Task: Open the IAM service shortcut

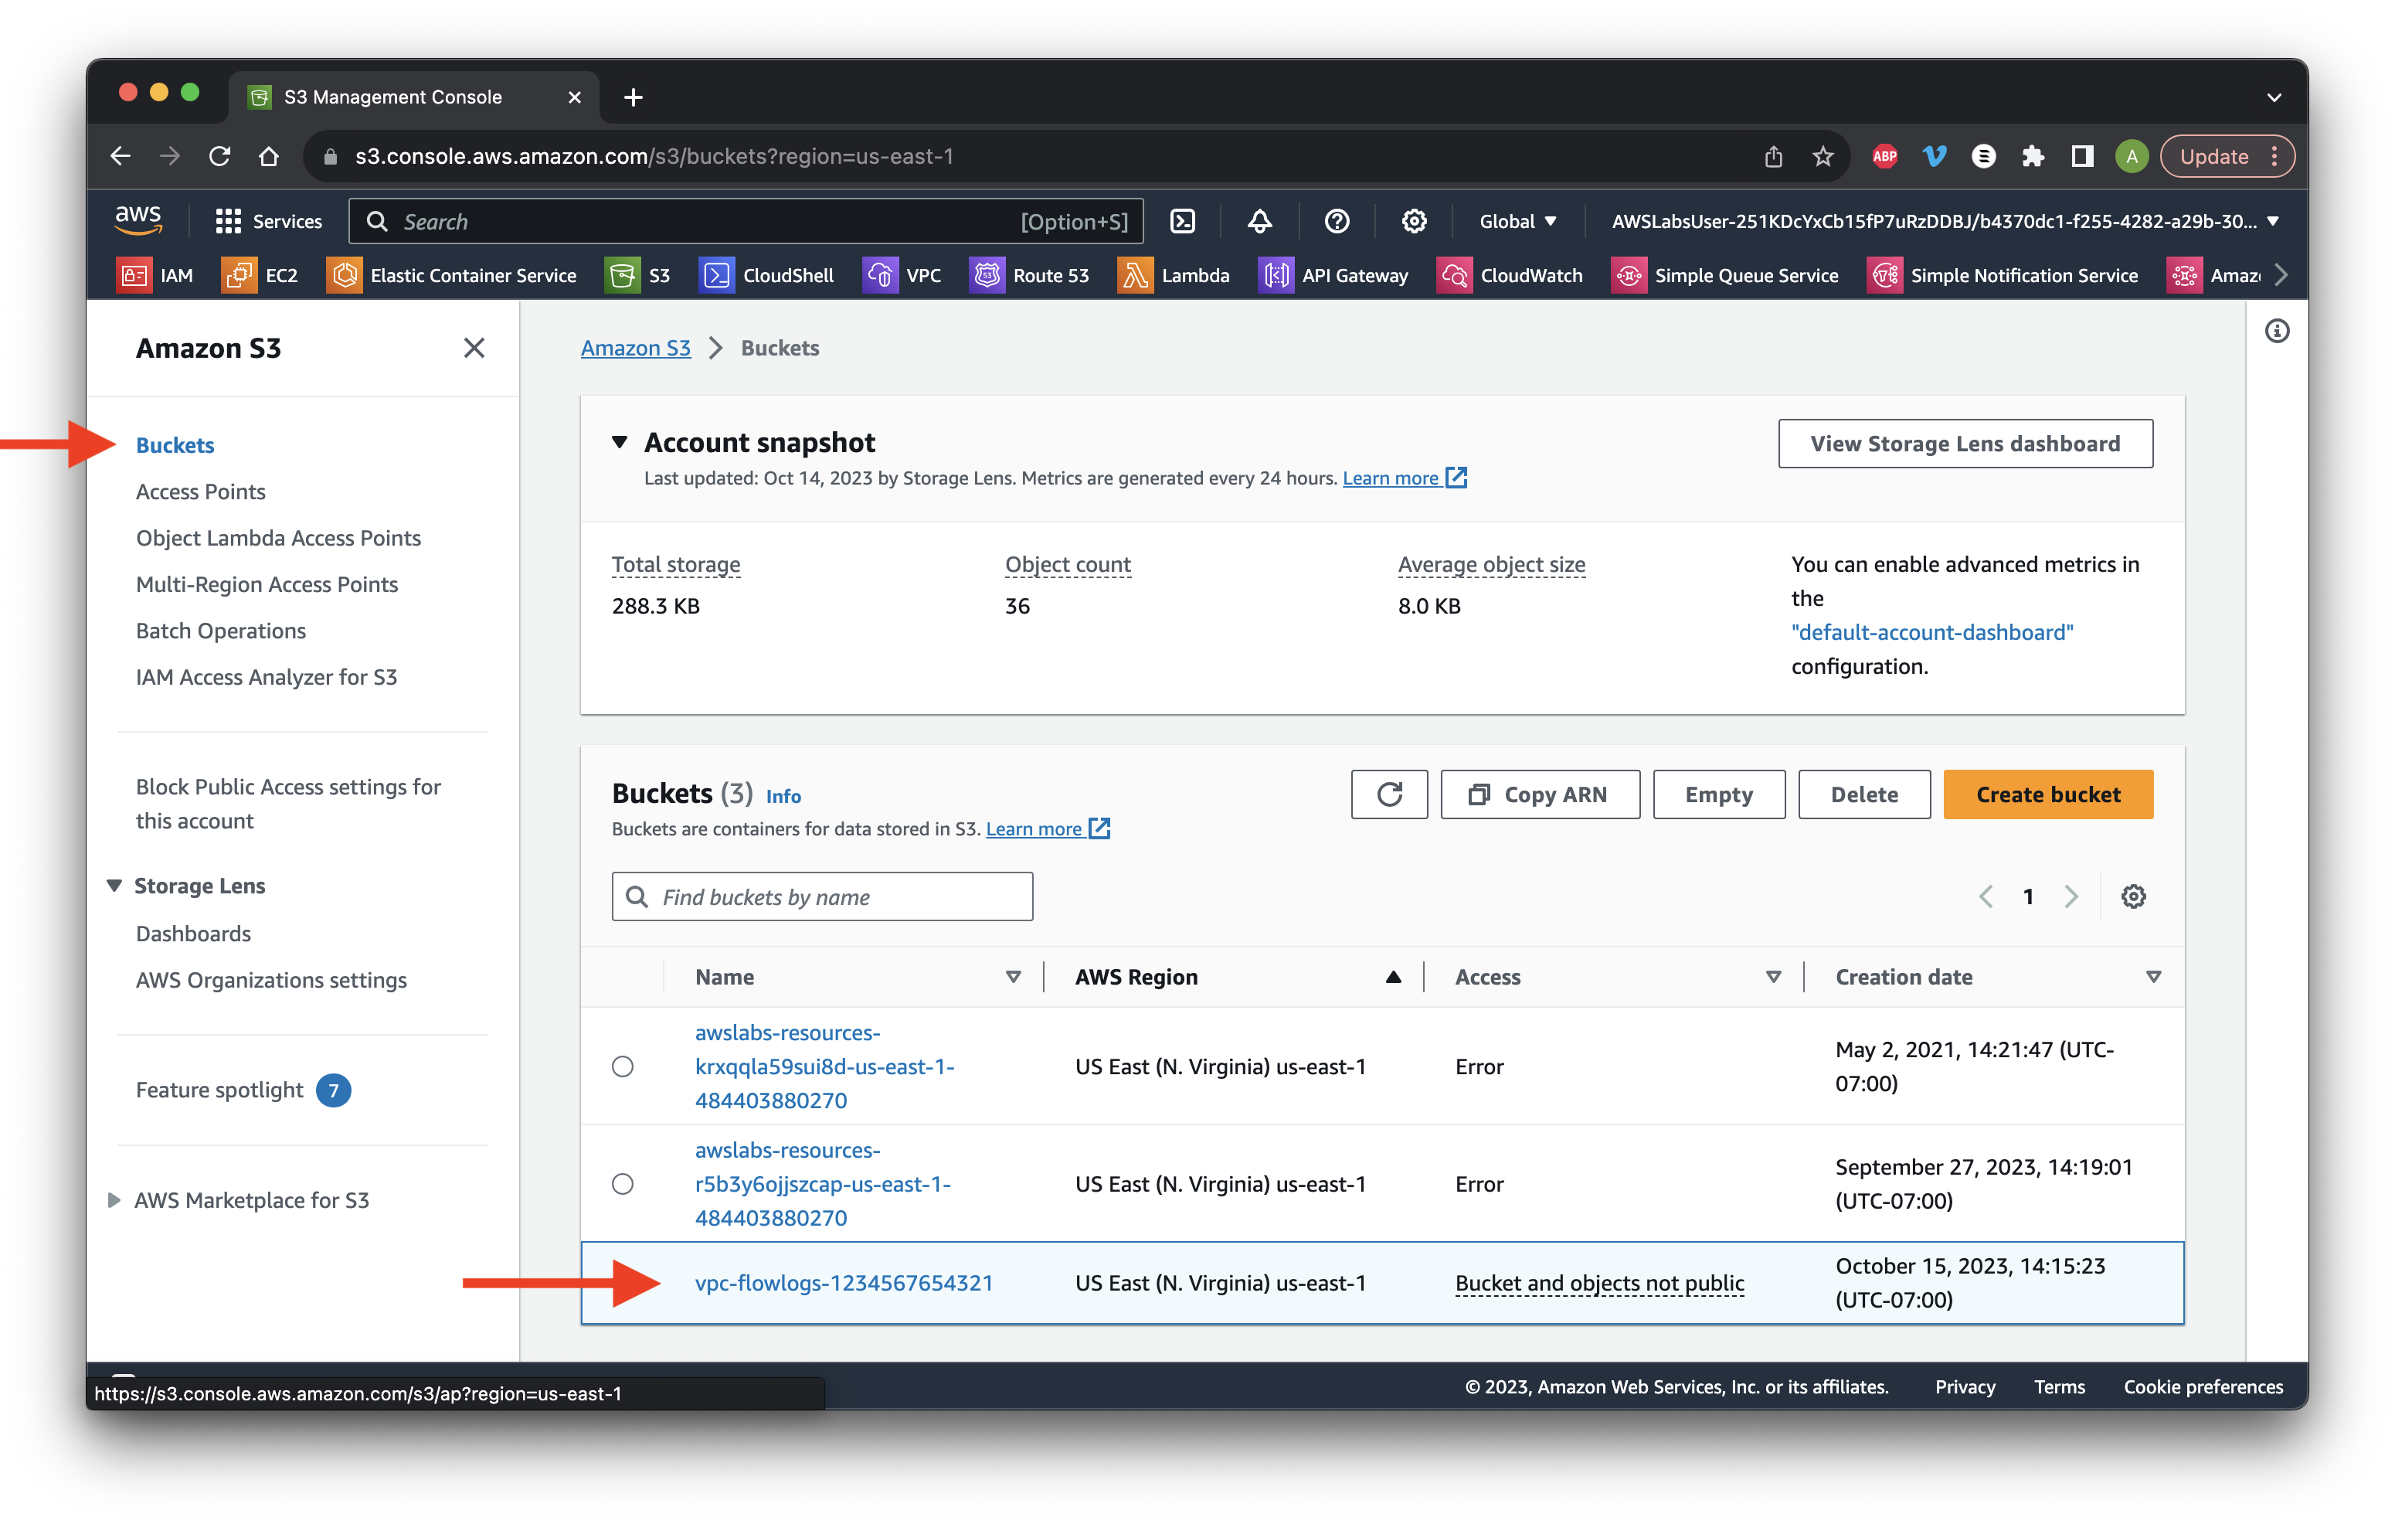Action: [156, 276]
